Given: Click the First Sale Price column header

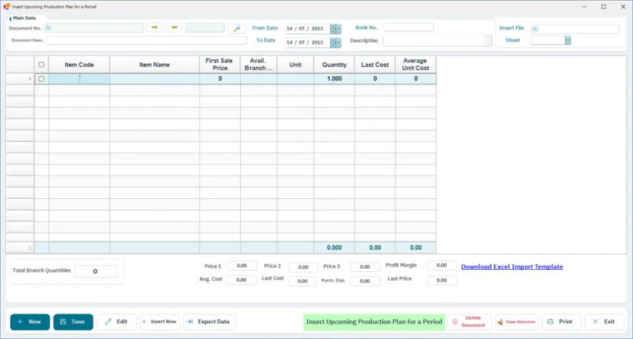Looking at the screenshot, I should pyautogui.click(x=220, y=65).
